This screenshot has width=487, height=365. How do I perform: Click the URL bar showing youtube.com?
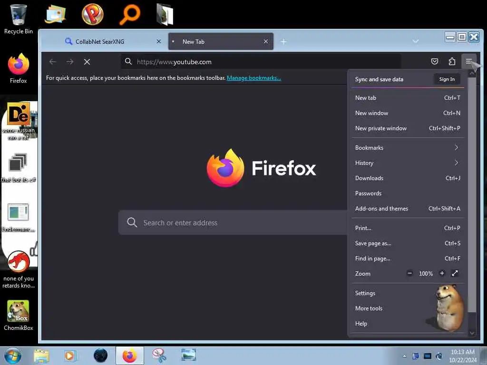[261, 62]
